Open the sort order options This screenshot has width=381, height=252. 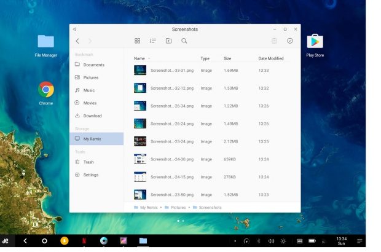(153, 41)
